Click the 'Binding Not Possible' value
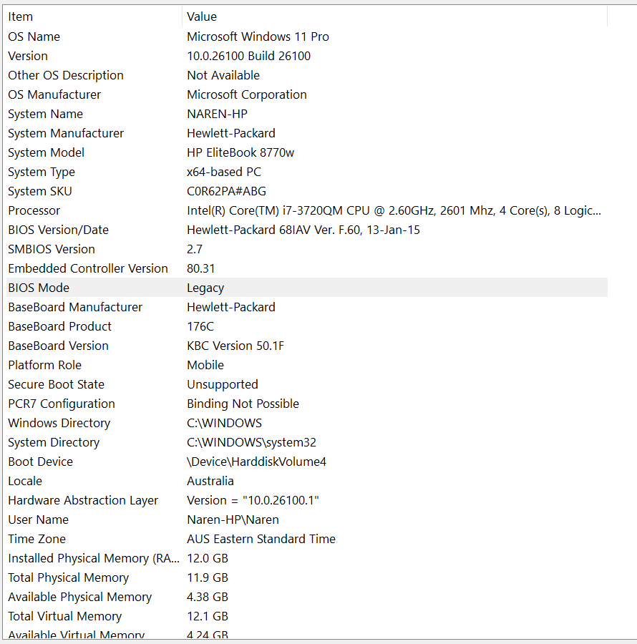The width and height of the screenshot is (637, 644). pos(243,404)
